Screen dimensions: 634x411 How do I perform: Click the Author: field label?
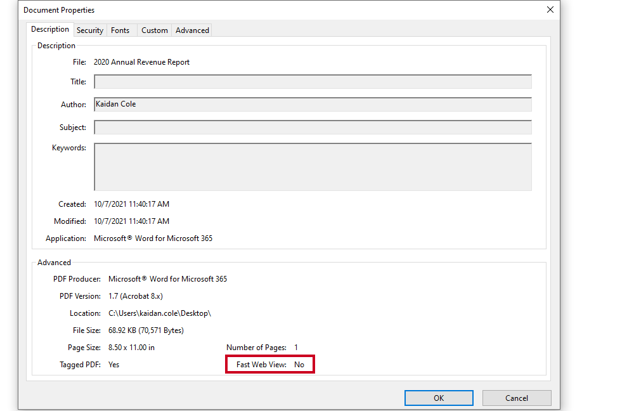click(x=73, y=105)
